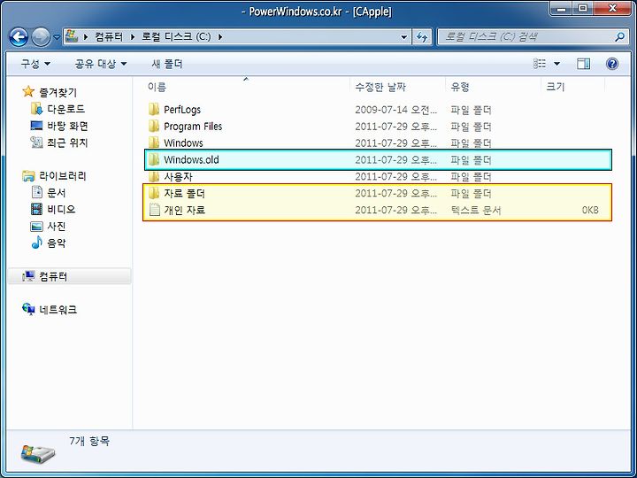Open address bar history dropdown arrow
The image size is (637, 478).
[x=403, y=37]
